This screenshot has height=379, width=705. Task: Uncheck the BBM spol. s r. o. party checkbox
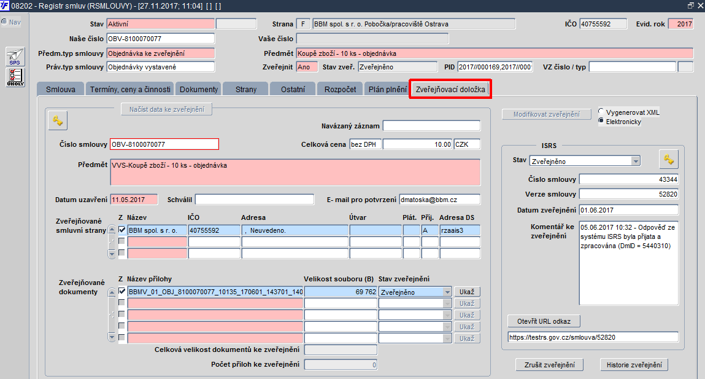tap(122, 230)
